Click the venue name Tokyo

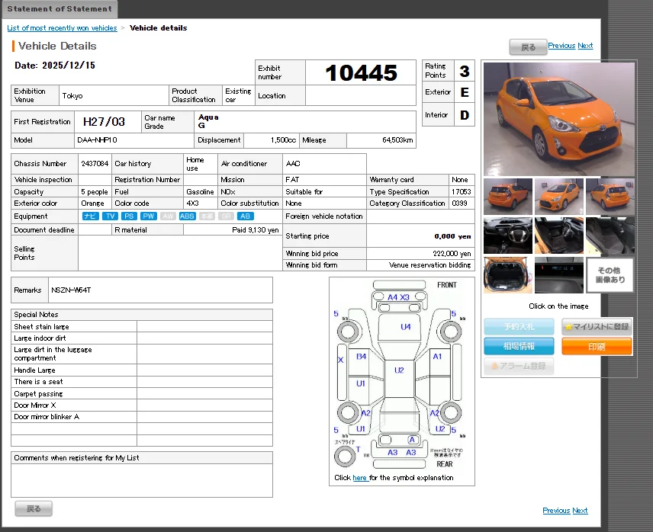tap(72, 96)
